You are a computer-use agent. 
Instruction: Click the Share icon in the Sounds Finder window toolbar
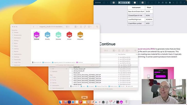[x=119, y=50]
